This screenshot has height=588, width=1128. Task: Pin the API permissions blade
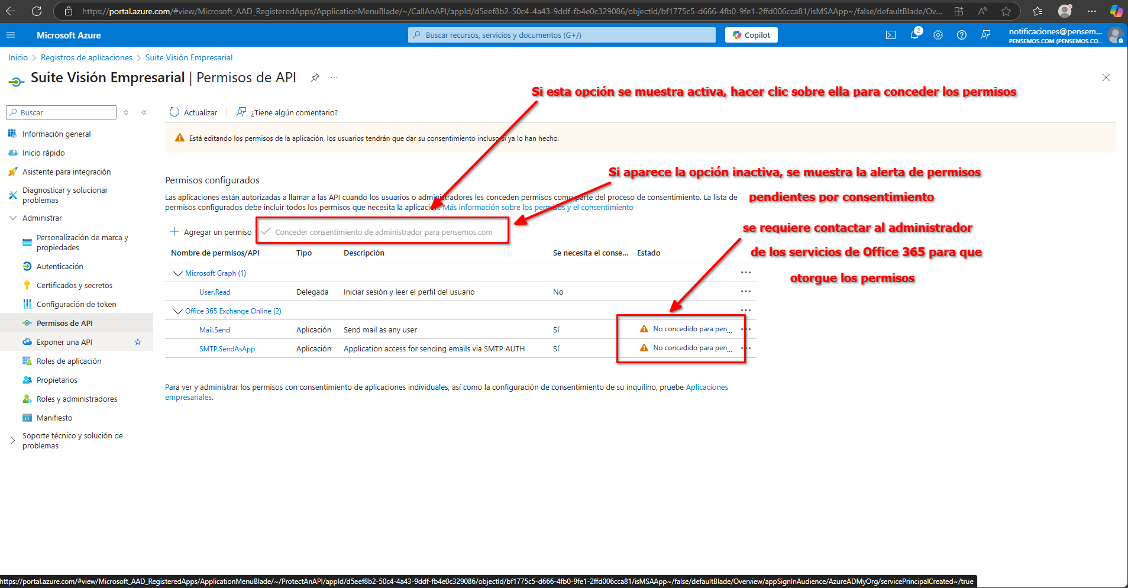pyautogui.click(x=315, y=78)
